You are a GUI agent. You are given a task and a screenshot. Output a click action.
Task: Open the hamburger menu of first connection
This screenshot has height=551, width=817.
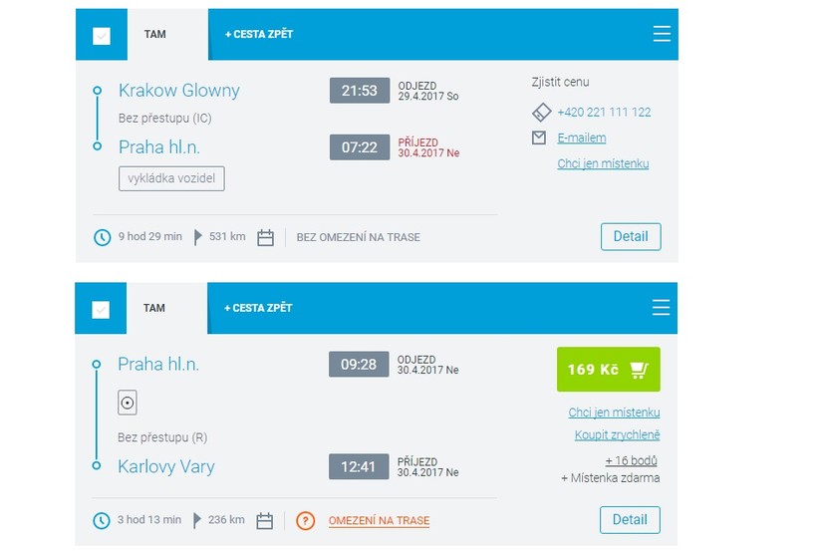point(662,34)
